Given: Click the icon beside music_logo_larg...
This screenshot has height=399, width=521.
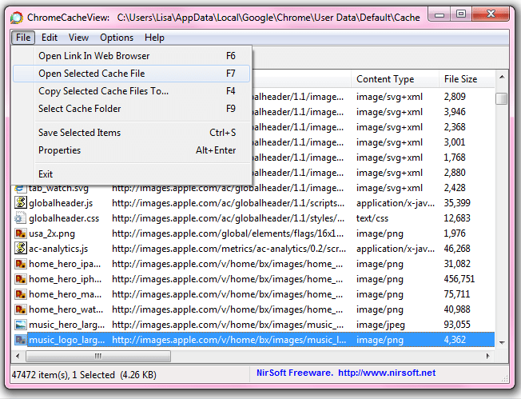Looking at the screenshot, I should tap(20, 340).
